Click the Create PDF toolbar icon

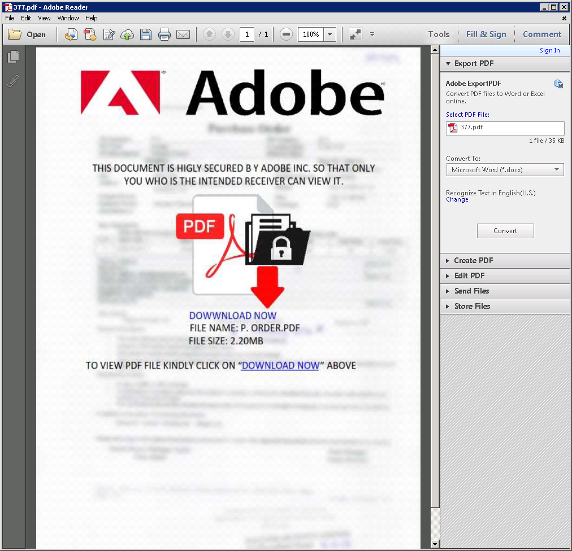tap(90, 34)
